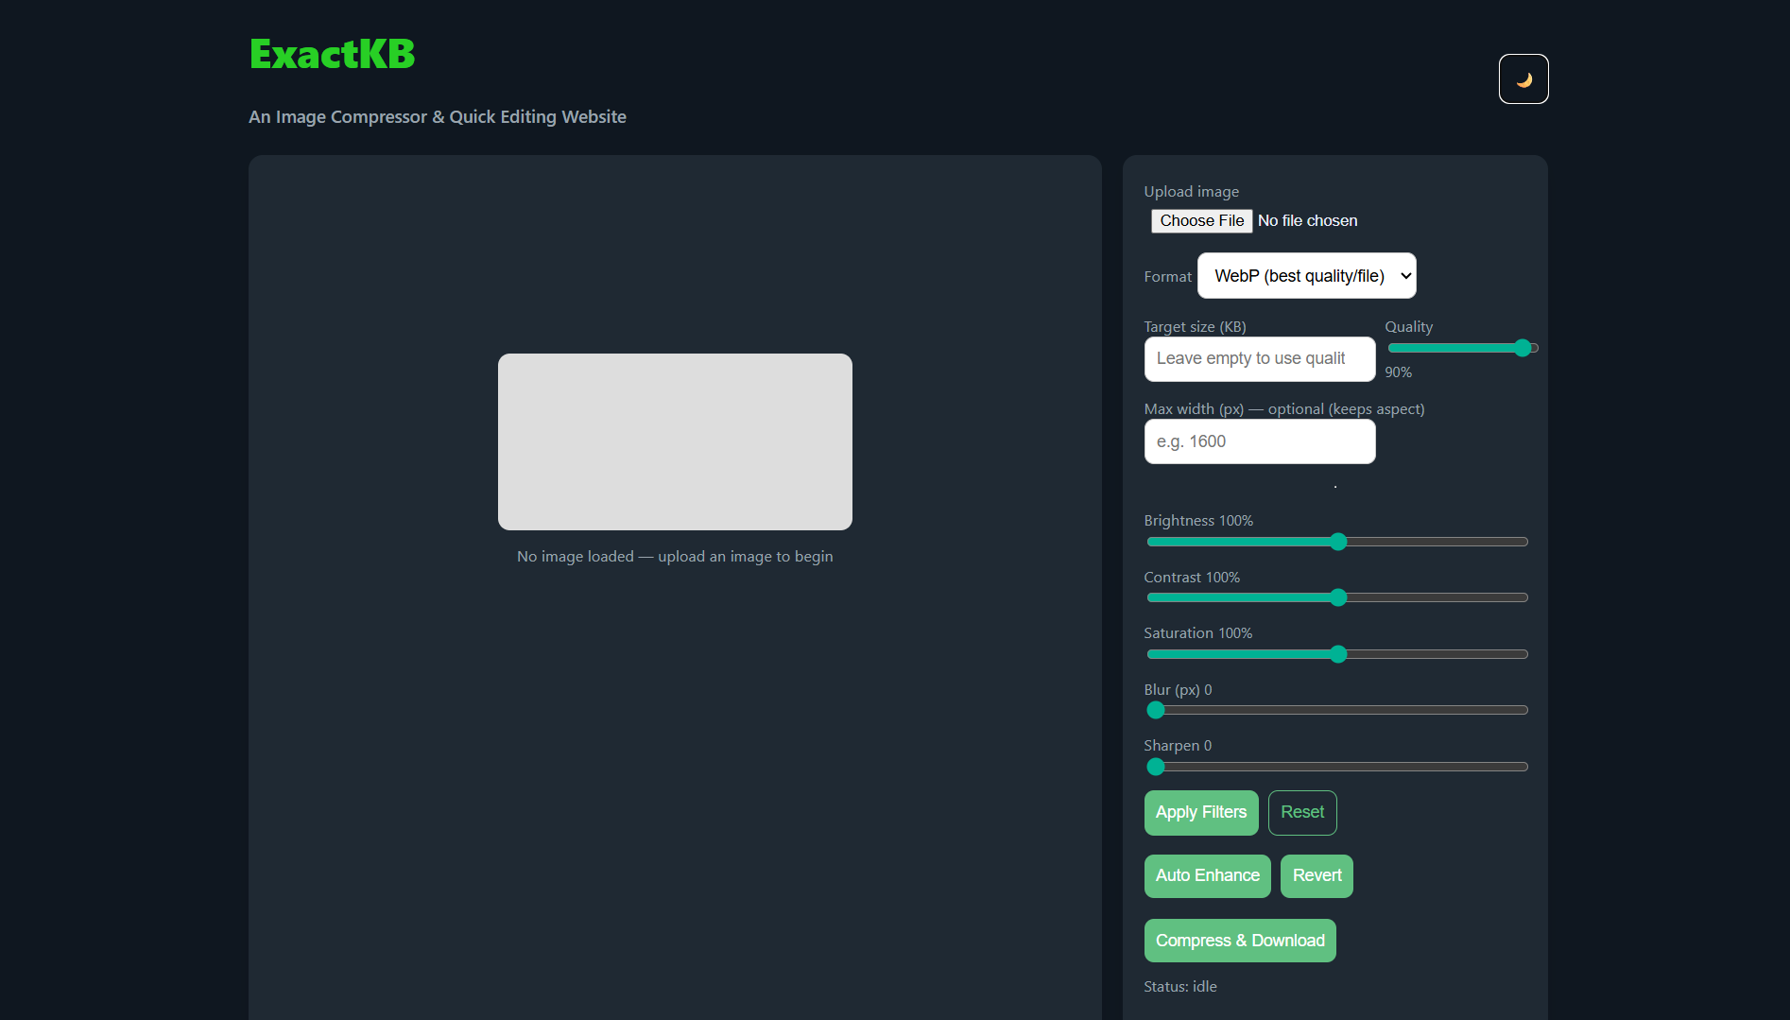The width and height of the screenshot is (1790, 1020).
Task: Click the Brightness slider handle
Action: coord(1337,542)
